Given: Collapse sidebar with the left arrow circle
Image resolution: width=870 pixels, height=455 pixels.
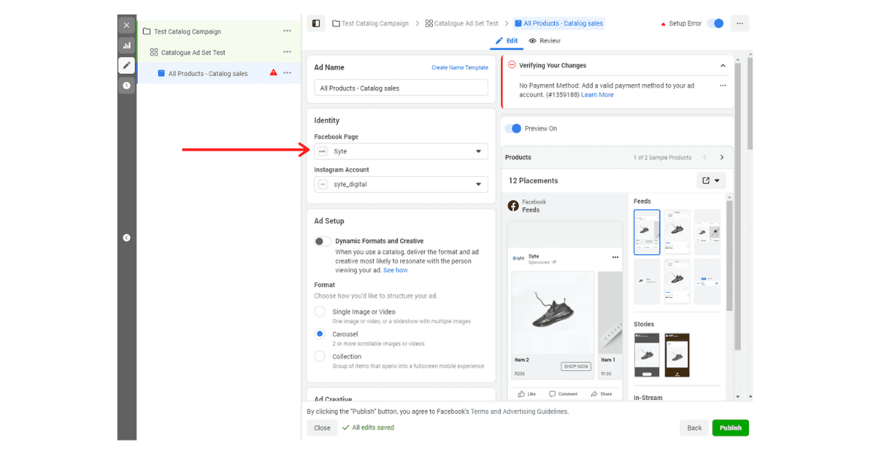Looking at the screenshot, I should coord(127,238).
